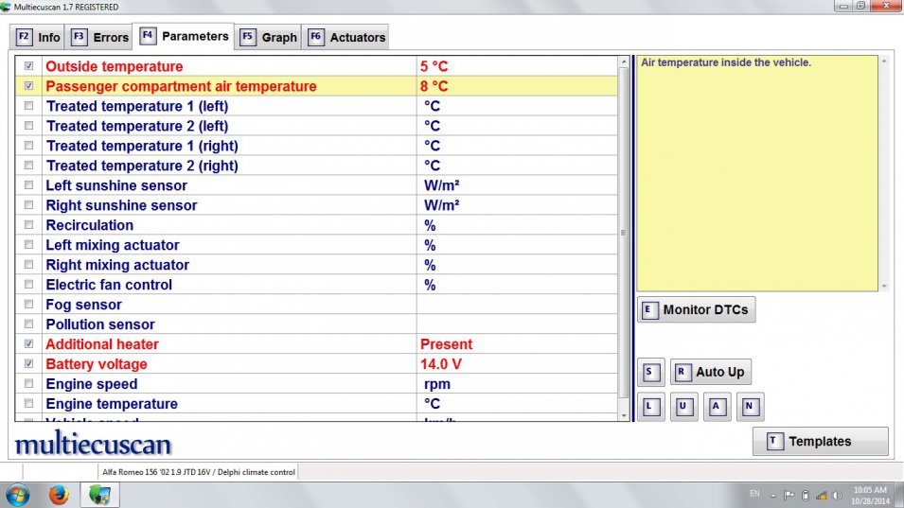Switch to the Graph tab
Viewport: 904px width, 508px height.
coord(269,37)
